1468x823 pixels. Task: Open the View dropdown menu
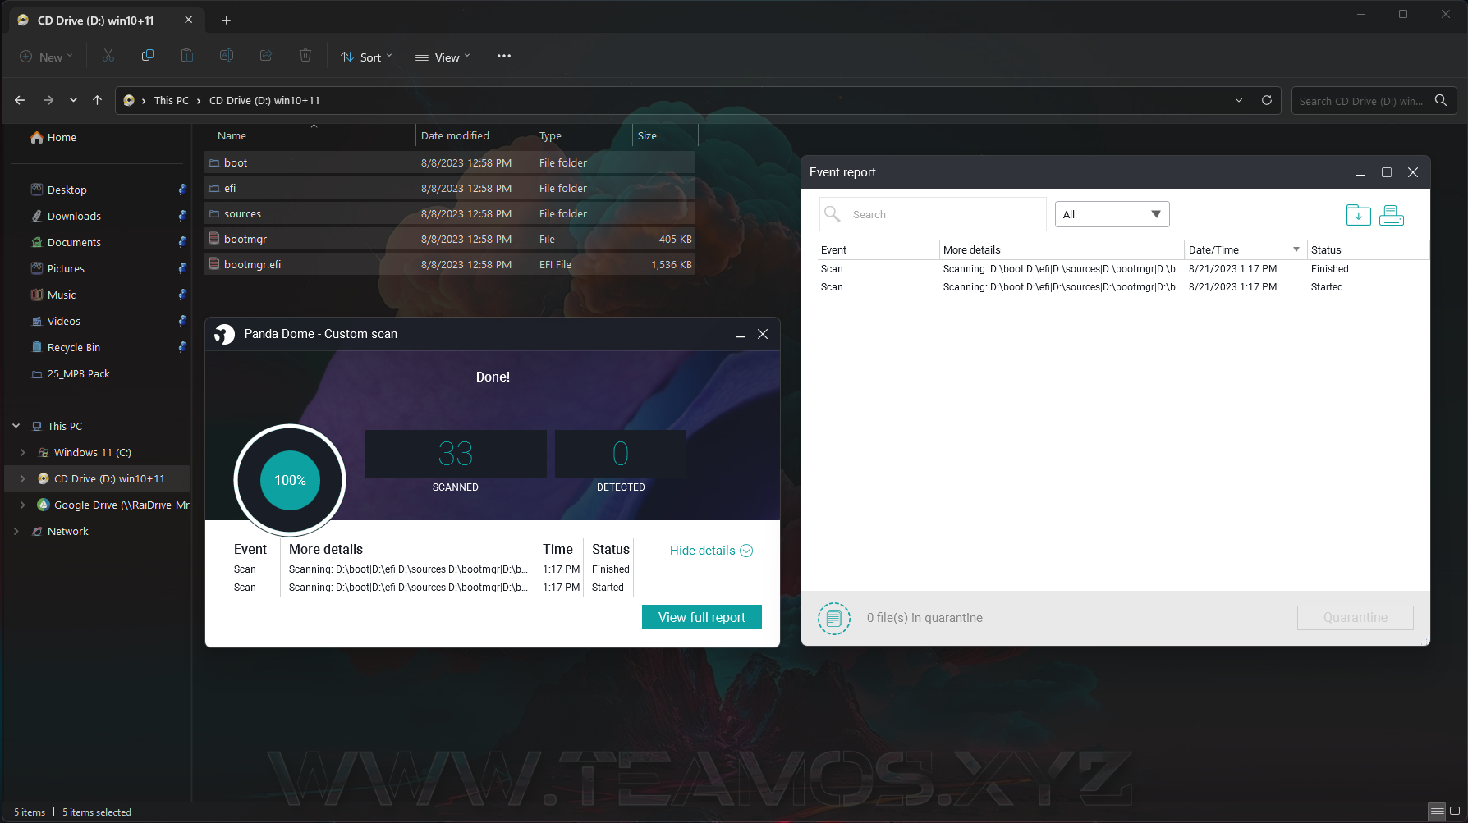click(443, 57)
